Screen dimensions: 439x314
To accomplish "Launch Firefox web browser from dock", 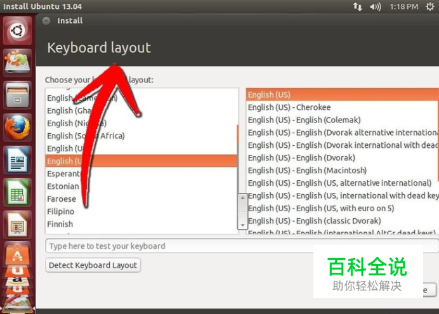I will (x=17, y=128).
